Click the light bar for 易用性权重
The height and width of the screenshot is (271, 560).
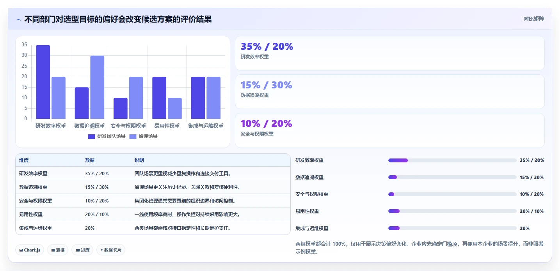(x=175, y=108)
